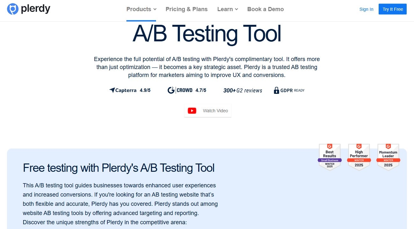Click the Watch Video button

click(208, 111)
